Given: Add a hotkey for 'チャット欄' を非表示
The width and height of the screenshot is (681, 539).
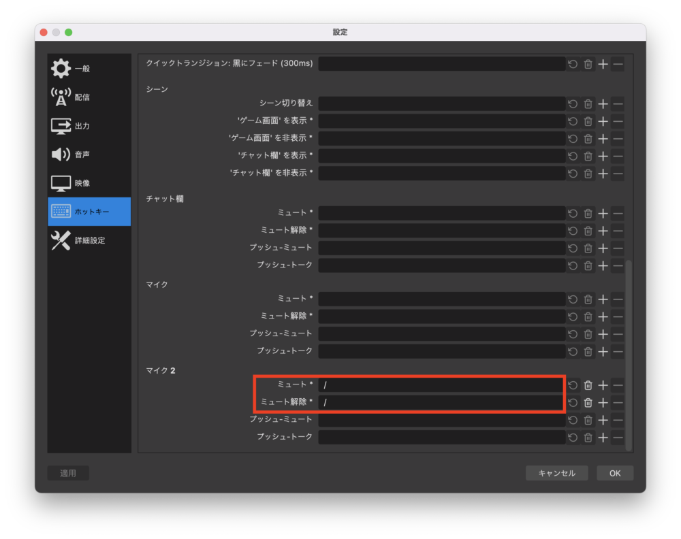Looking at the screenshot, I should point(603,174).
